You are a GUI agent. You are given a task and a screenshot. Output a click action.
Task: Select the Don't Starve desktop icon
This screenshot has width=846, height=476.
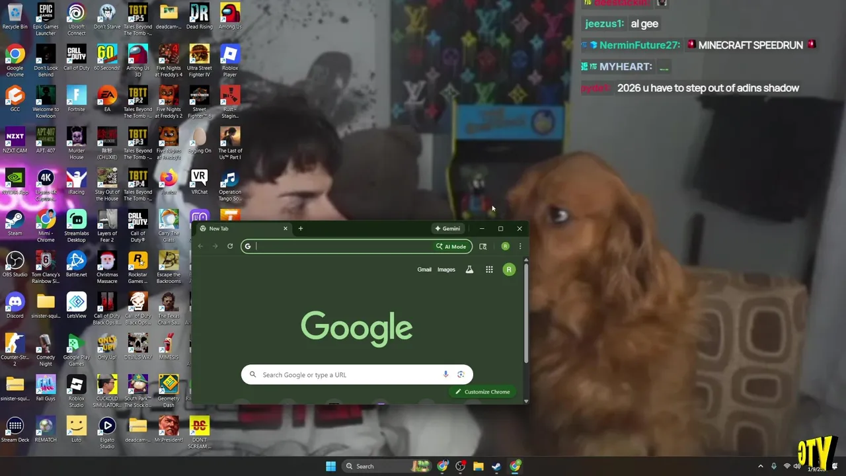(x=107, y=17)
